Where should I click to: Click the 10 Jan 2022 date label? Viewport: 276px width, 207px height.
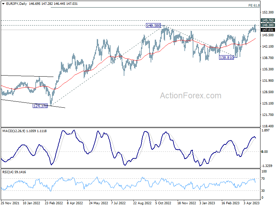tap(31, 203)
